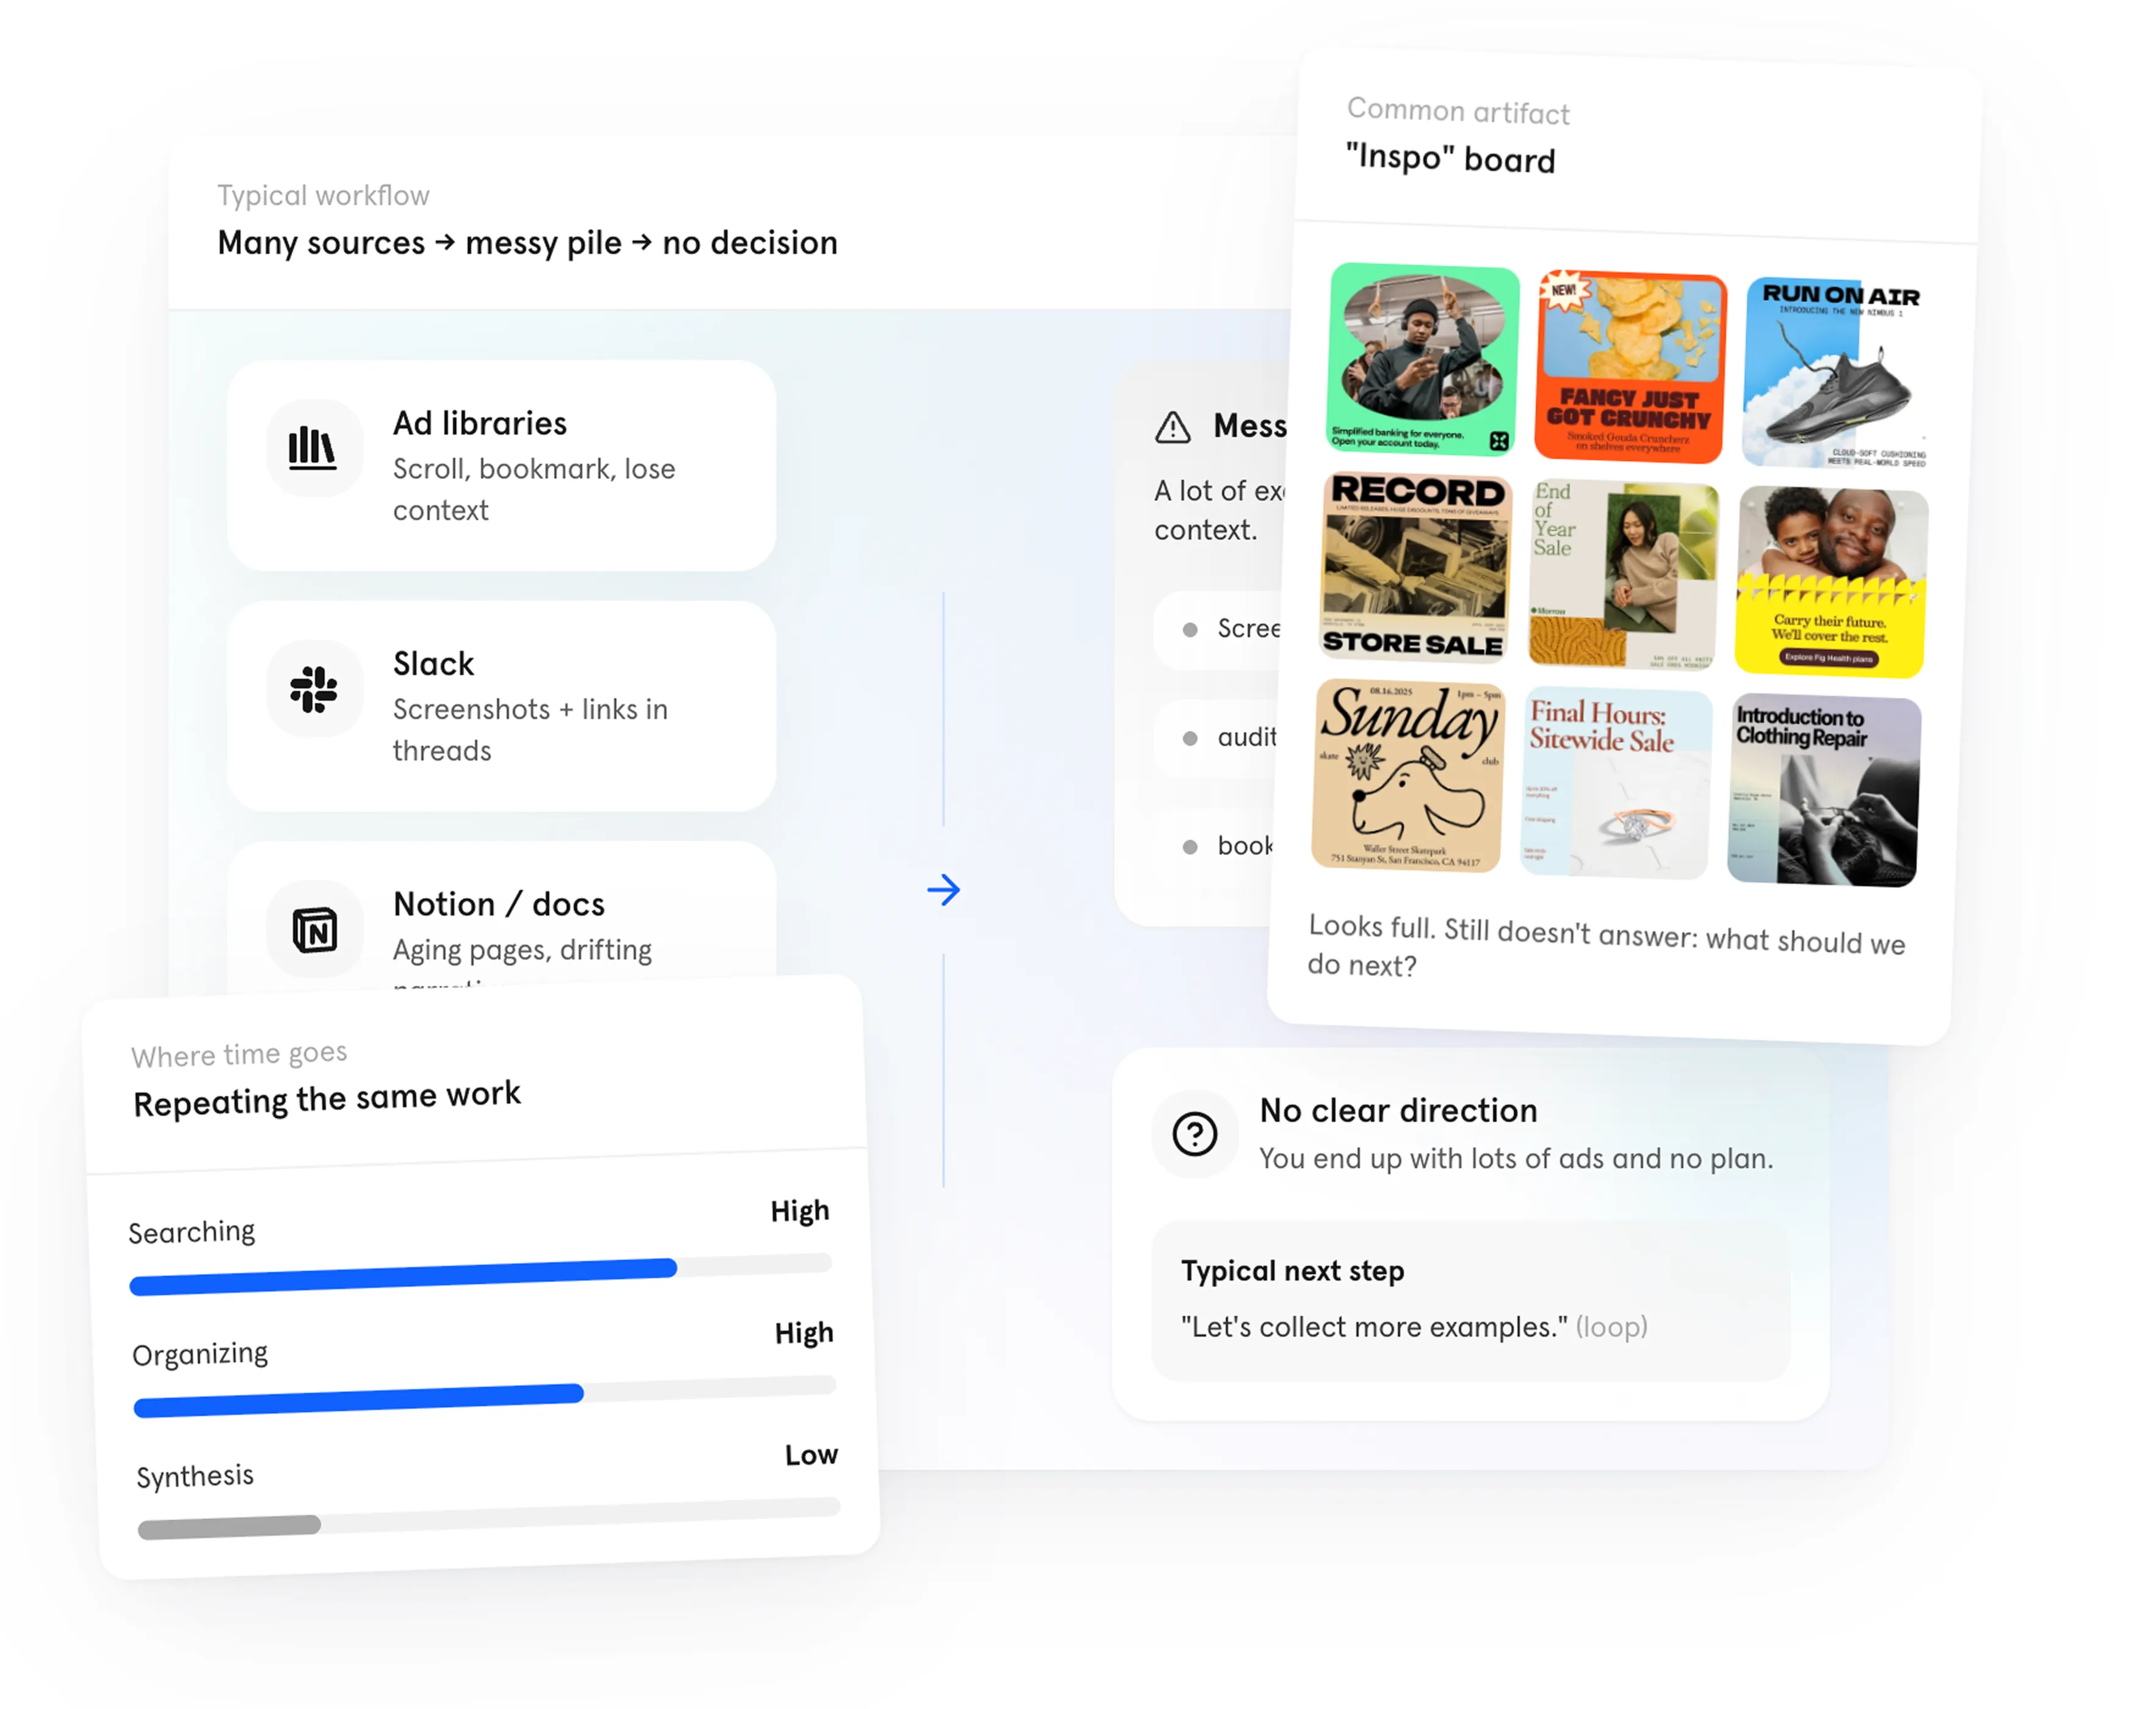
Task: Click the Organizing progress bar
Action: tap(484, 1397)
